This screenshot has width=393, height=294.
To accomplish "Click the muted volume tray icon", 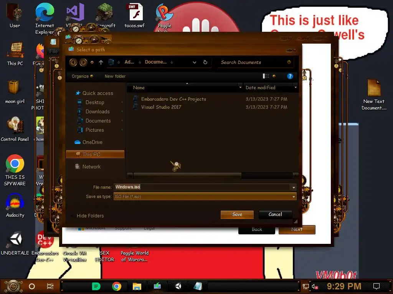I will [x=315, y=287].
